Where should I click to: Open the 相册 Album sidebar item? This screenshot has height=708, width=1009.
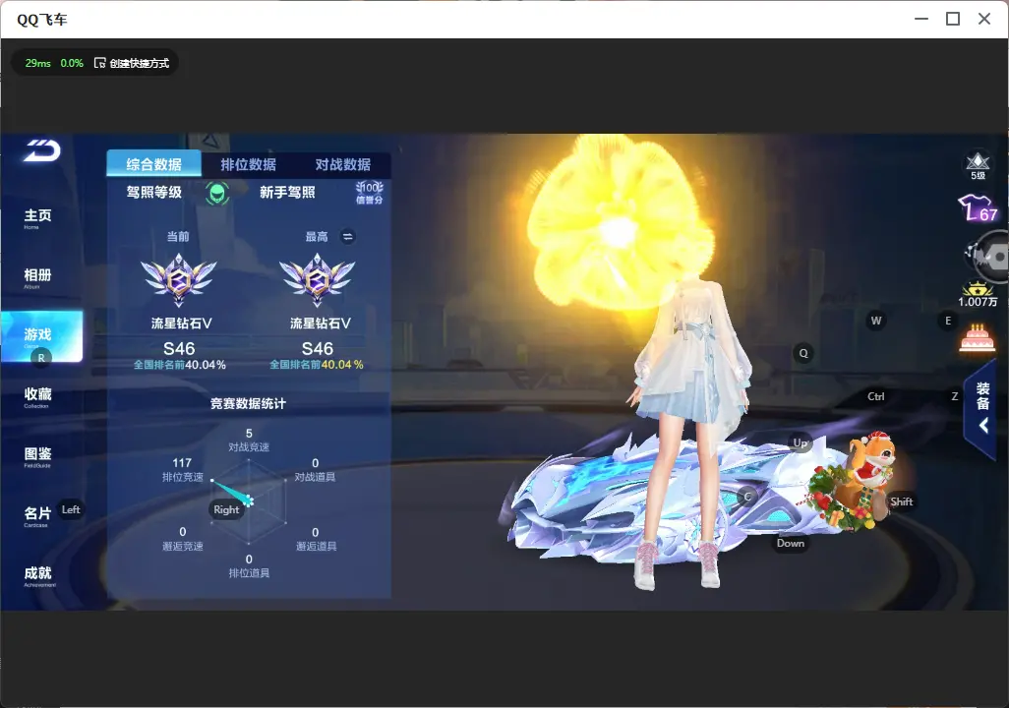(x=37, y=278)
